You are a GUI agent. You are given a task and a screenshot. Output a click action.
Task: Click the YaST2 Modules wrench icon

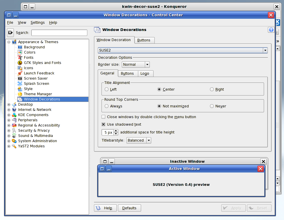[14, 146]
